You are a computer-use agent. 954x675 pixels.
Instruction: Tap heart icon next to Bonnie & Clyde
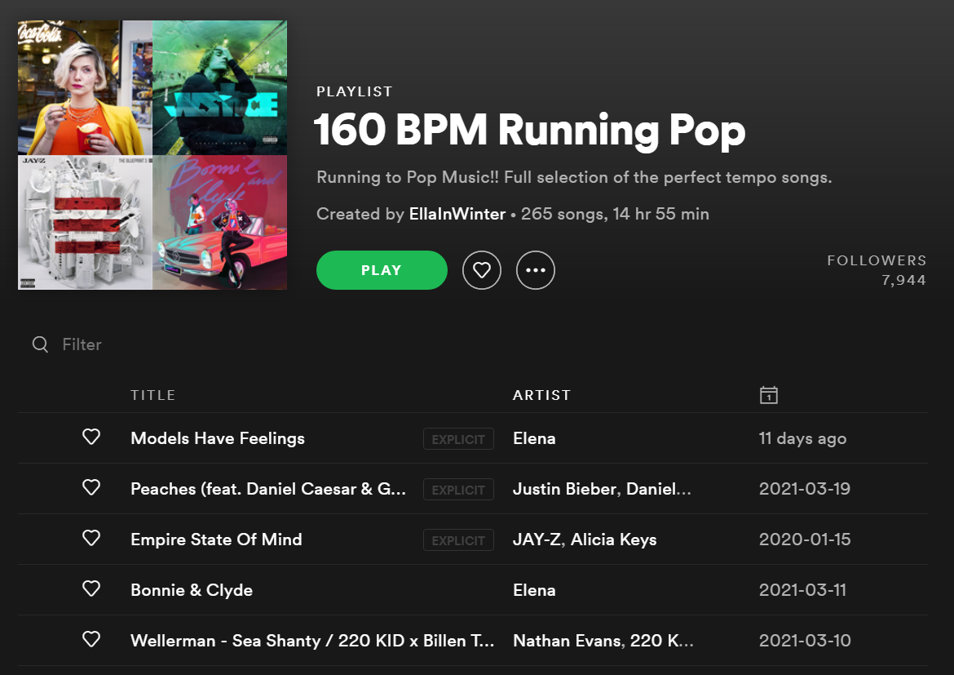click(x=91, y=589)
